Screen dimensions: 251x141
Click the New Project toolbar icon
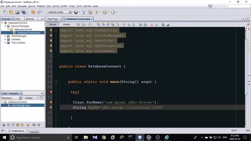(x=11, y=12)
